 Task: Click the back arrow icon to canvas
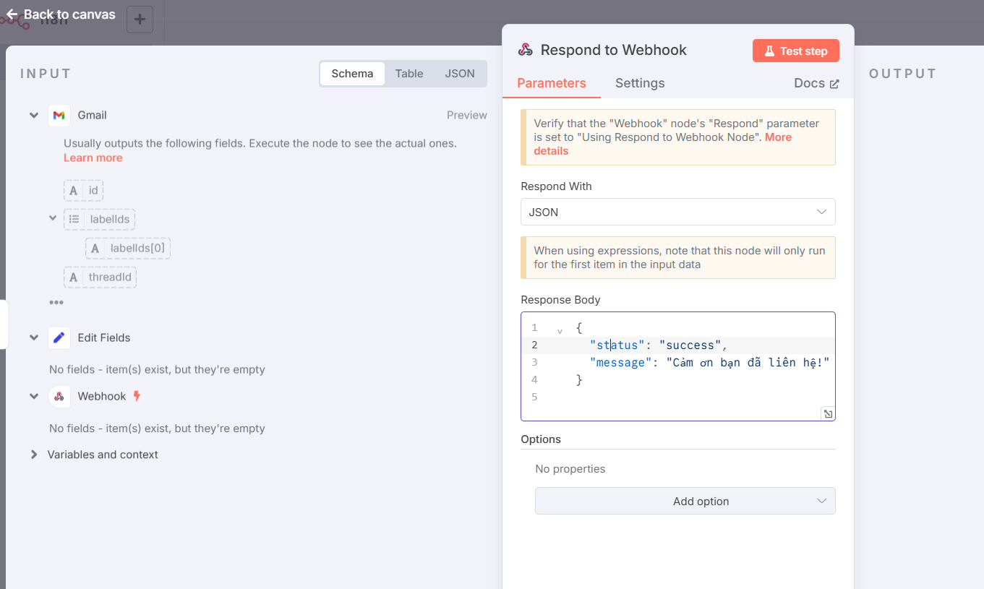(x=12, y=14)
